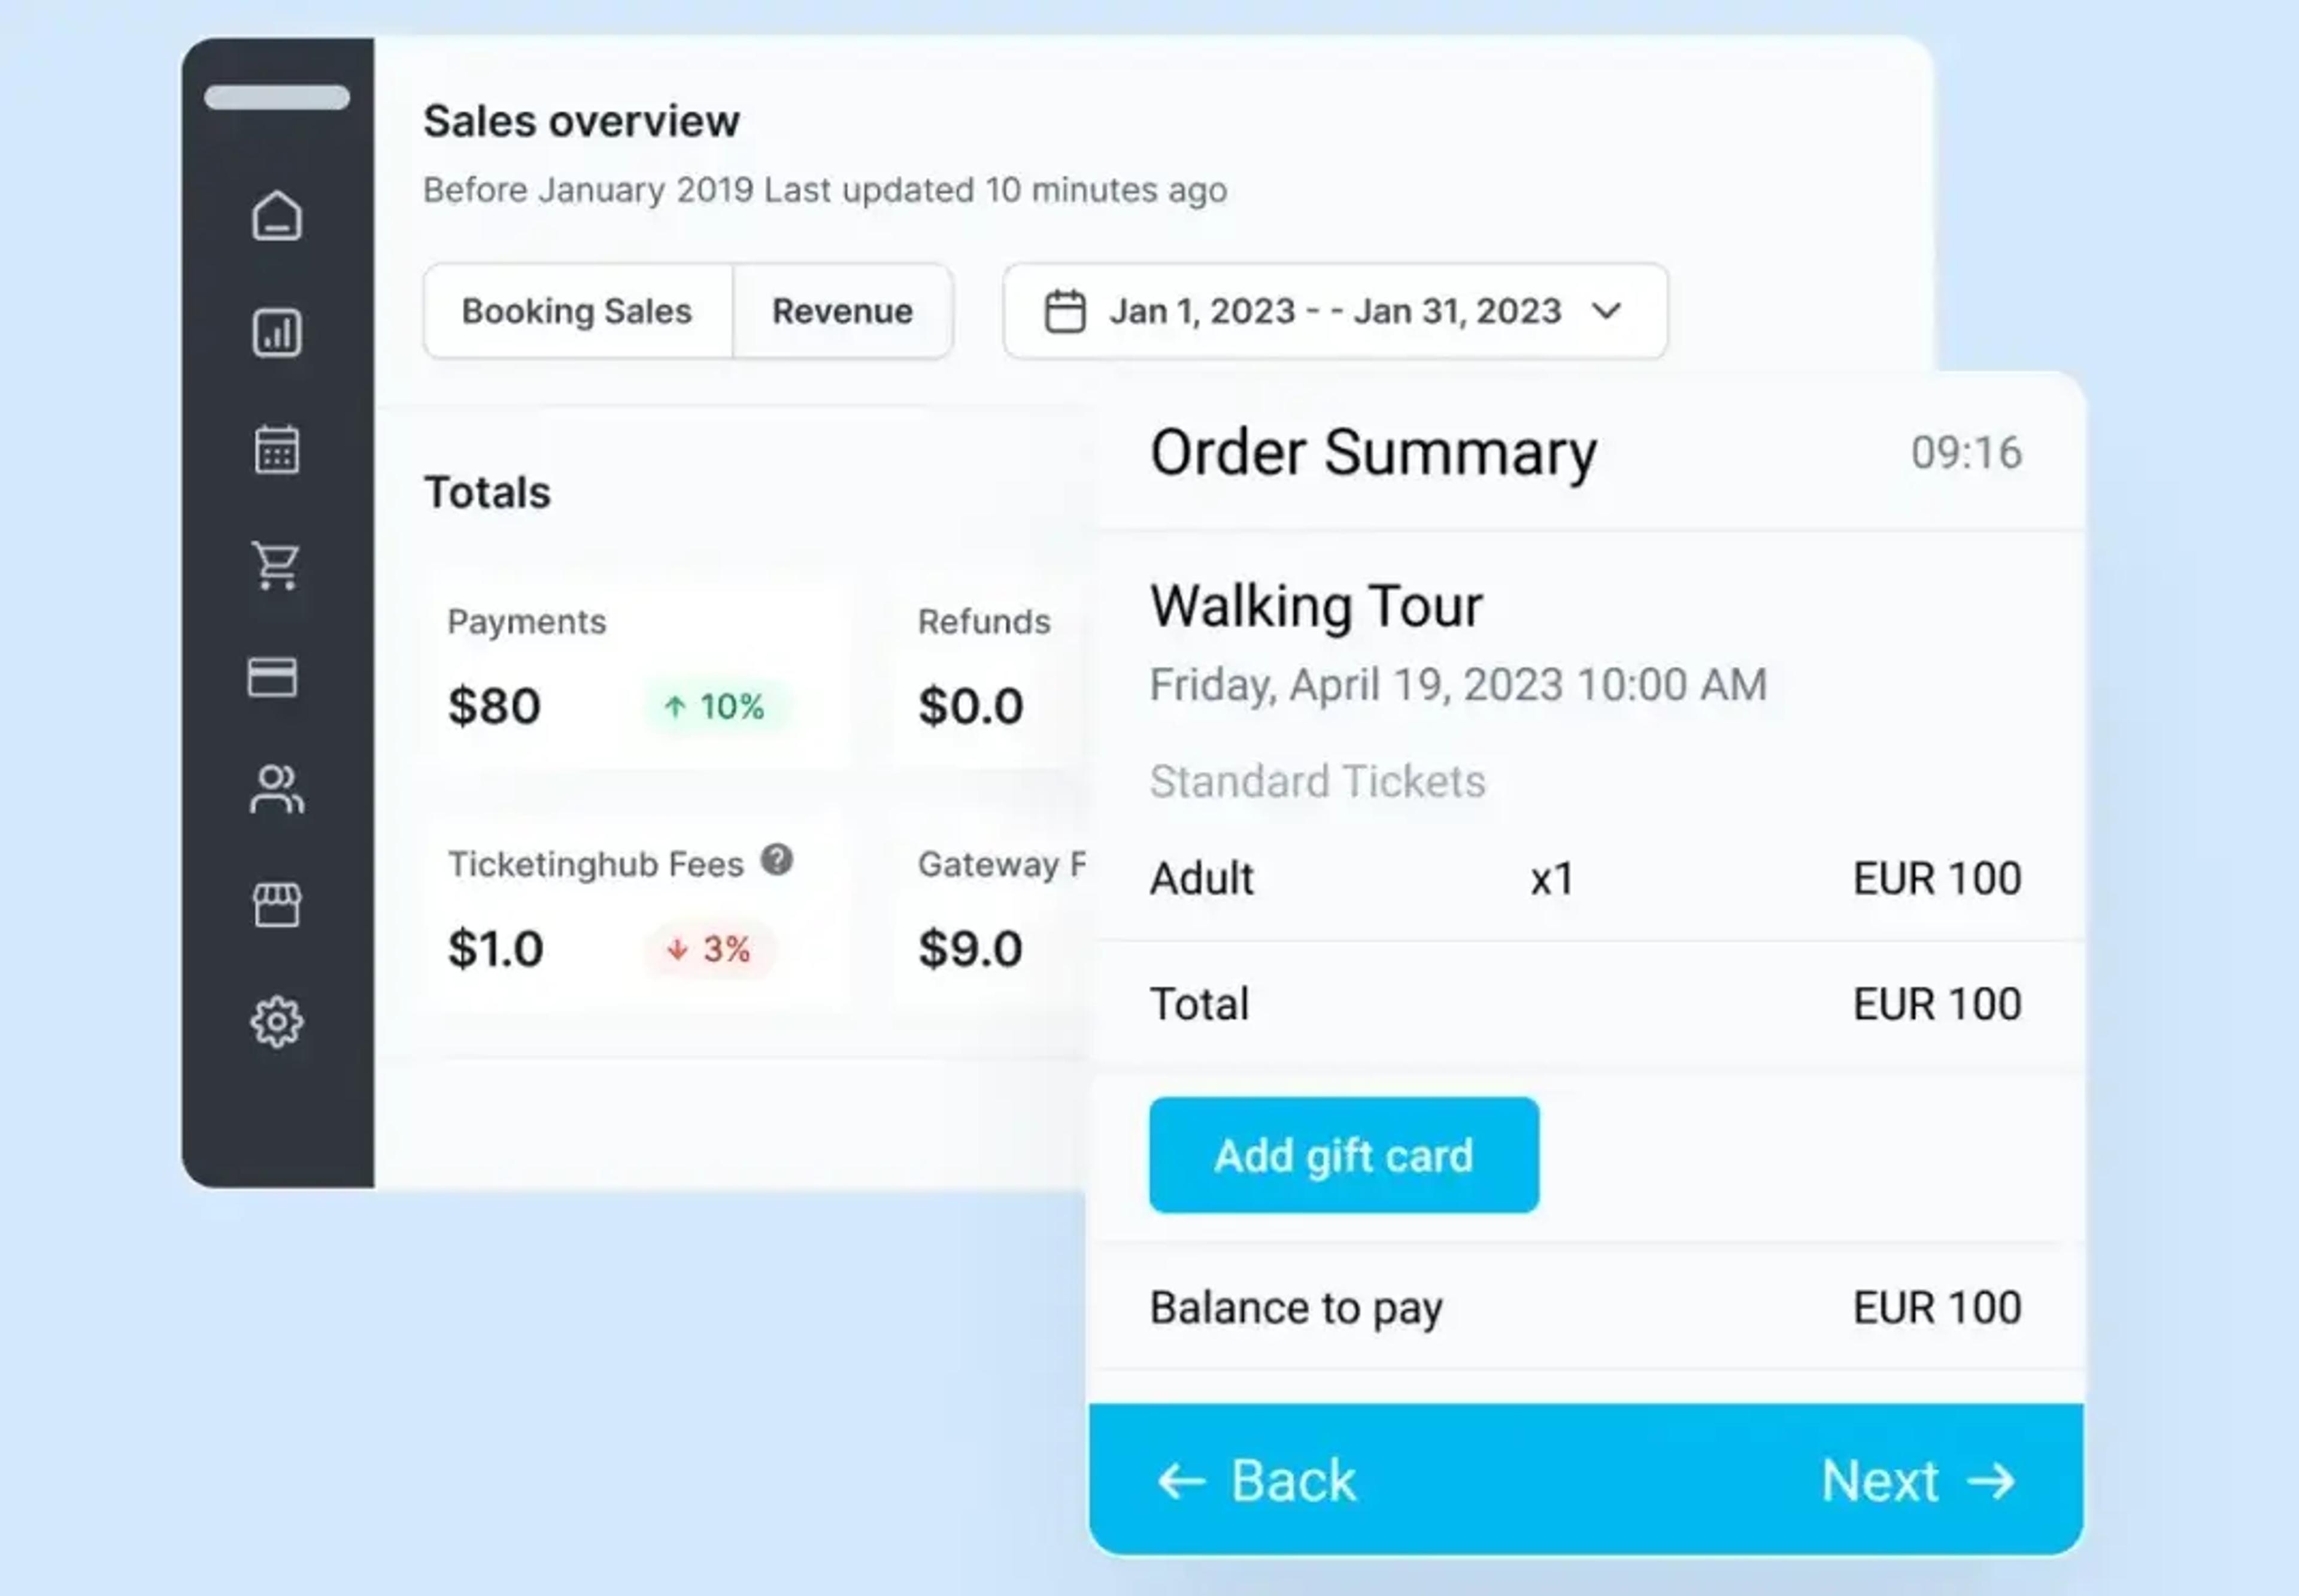Click the Back button in Order Summary
Image resolution: width=2299 pixels, height=1596 pixels.
pyautogui.click(x=1255, y=1480)
